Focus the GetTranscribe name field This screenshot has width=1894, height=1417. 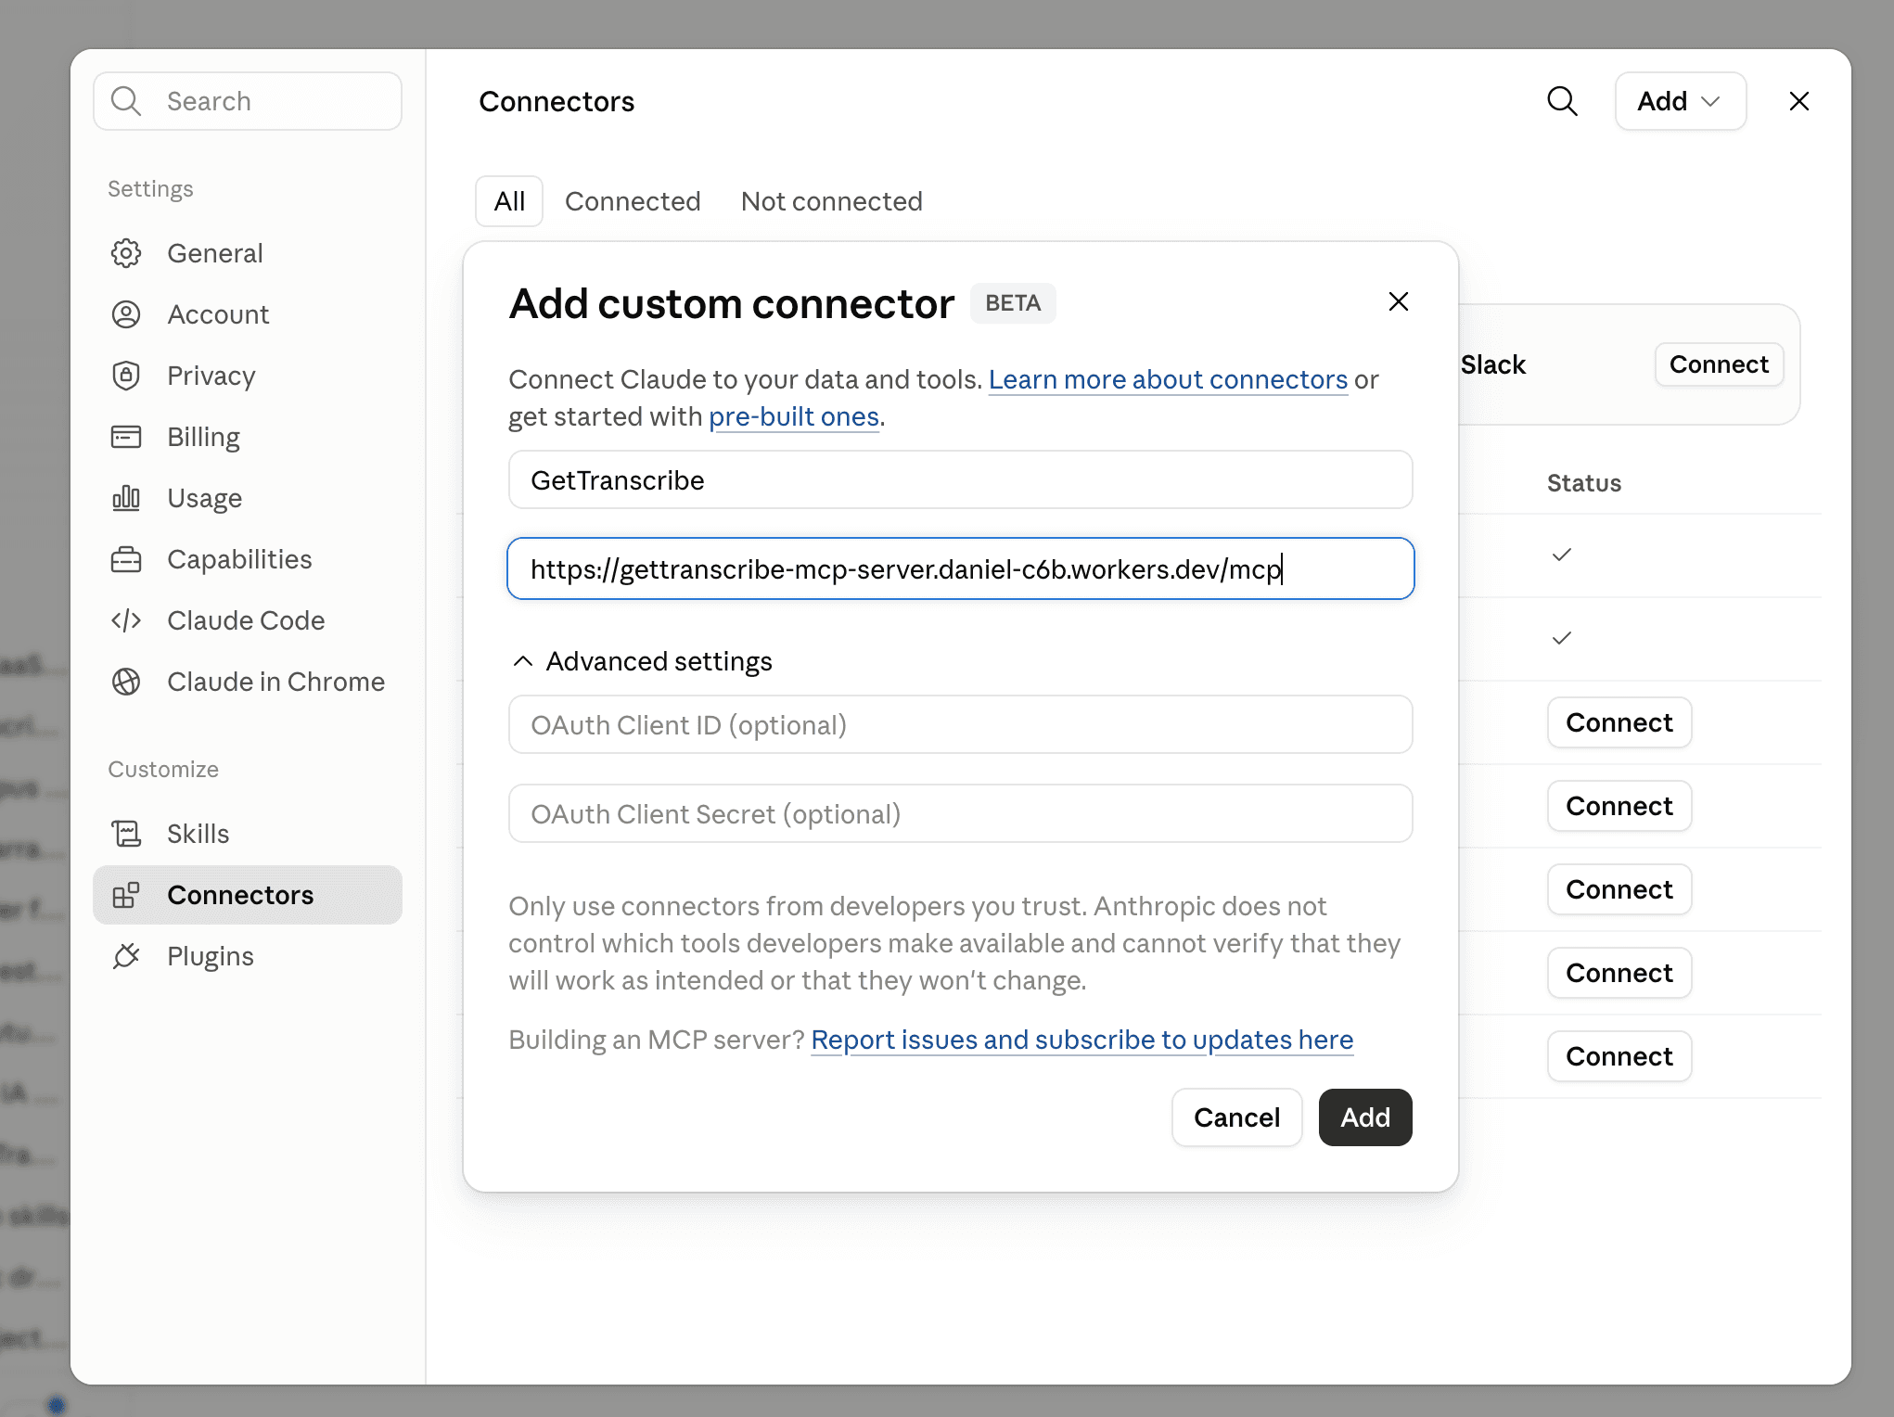click(961, 479)
